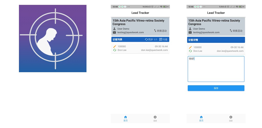The image size is (262, 128).
Task: Open 设定 settings tab in left phone screen
Action: coord(155,119)
